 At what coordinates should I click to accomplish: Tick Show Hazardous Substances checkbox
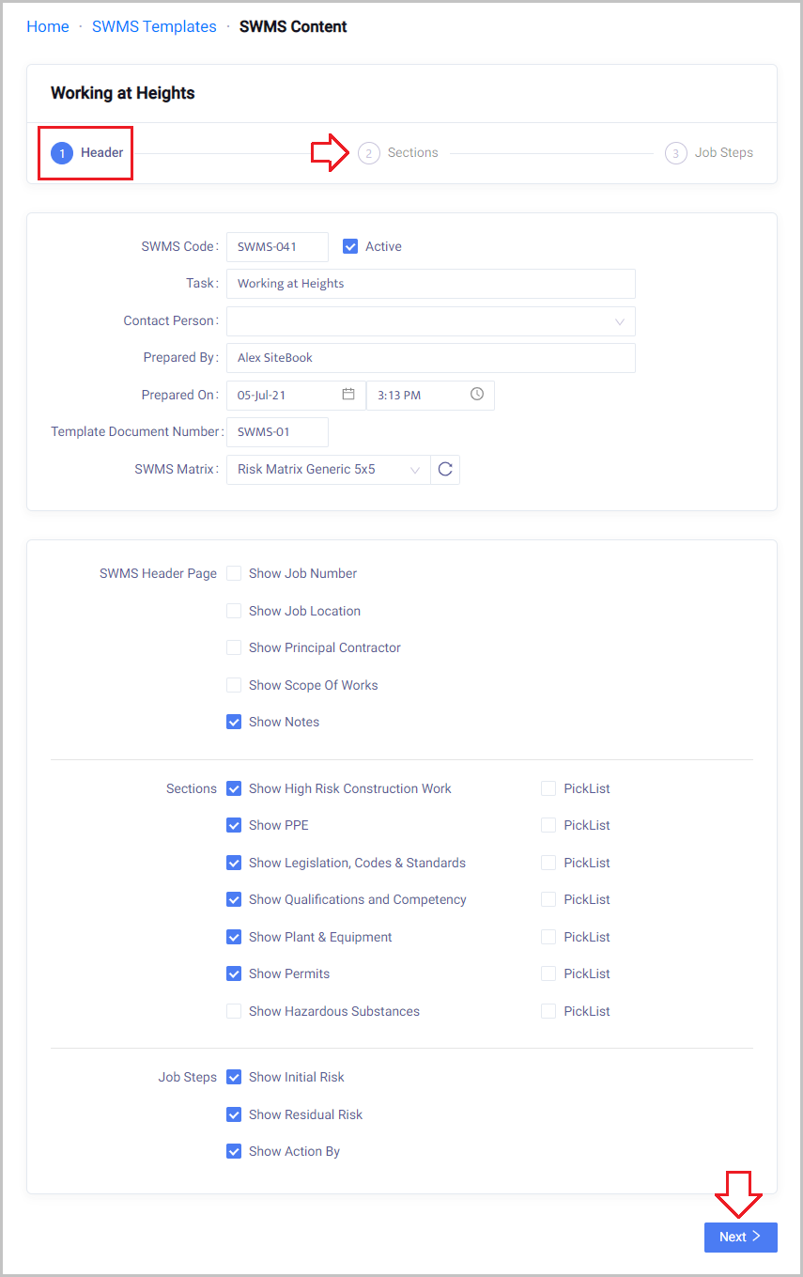click(x=234, y=1011)
